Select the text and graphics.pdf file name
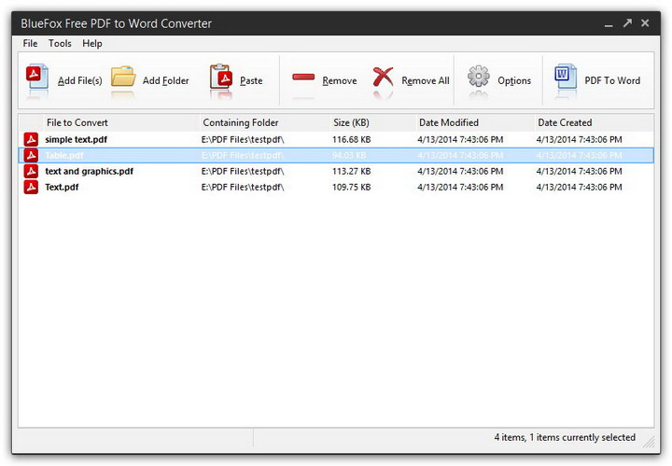This screenshot has width=672, height=466. coord(90,171)
